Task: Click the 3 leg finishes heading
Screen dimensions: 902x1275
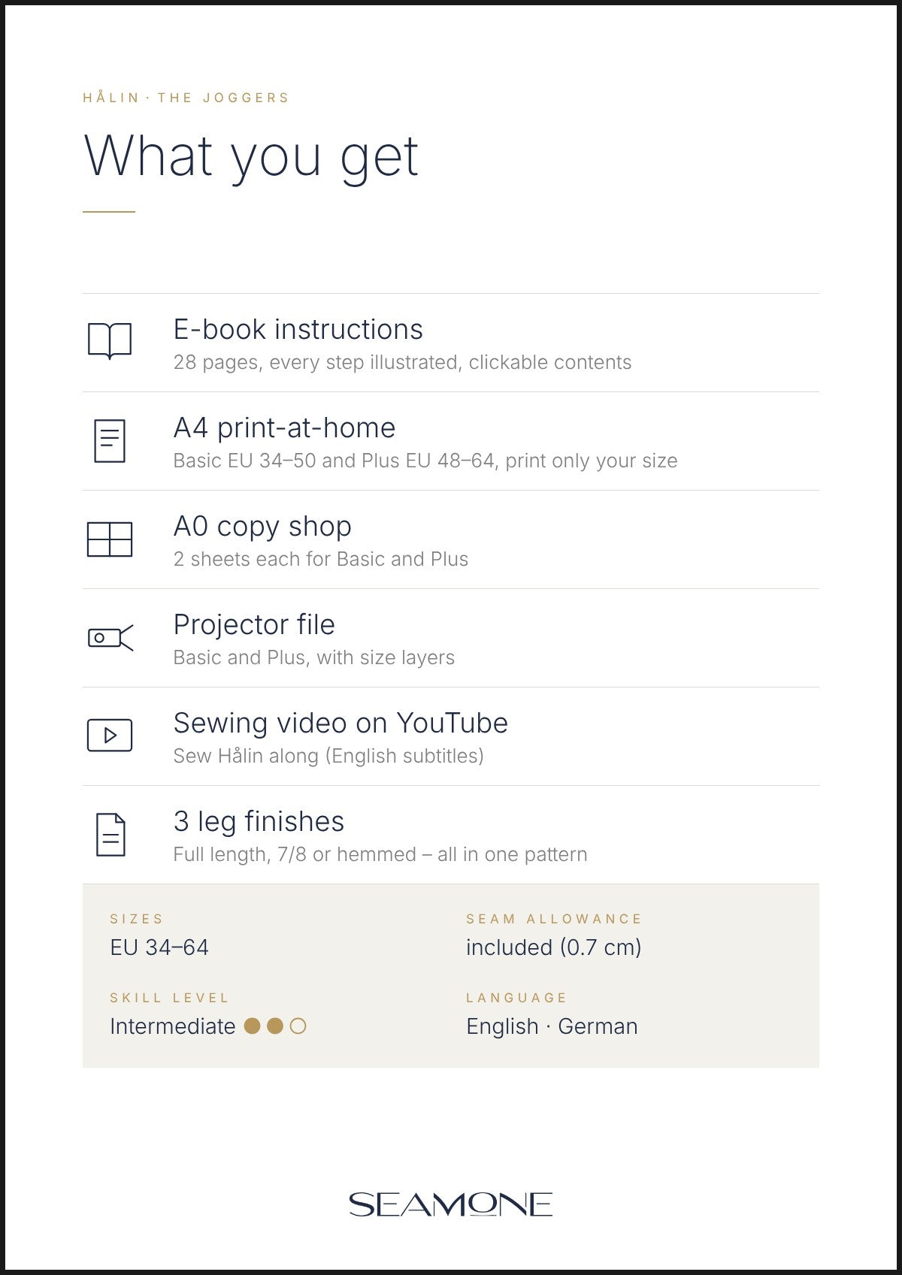Action: [x=259, y=822]
